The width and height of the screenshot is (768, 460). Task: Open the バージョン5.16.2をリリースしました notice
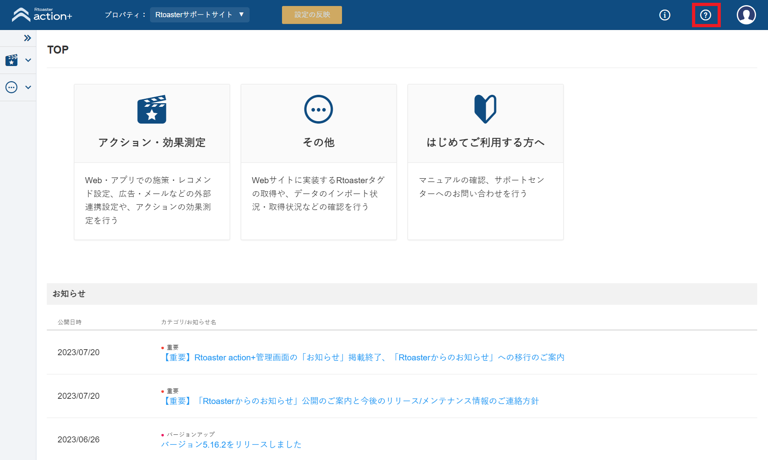(231, 444)
